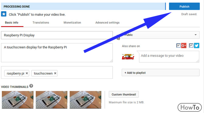Viewport: 204px width, 113px height.
Task: Open the Public privacy dropdown
Action: click(160, 35)
